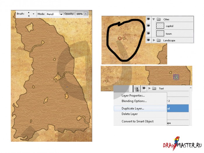The width and height of the screenshot is (204, 153).
Task: Open the Opacity slider arrow button
Action: coord(86,14)
